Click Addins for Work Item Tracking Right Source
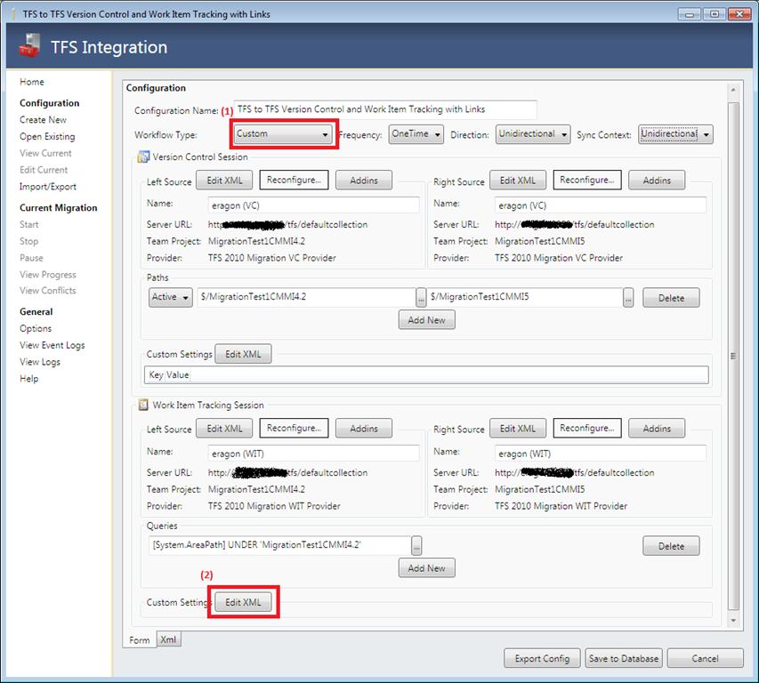Screen dimensions: 759x683 (657, 429)
